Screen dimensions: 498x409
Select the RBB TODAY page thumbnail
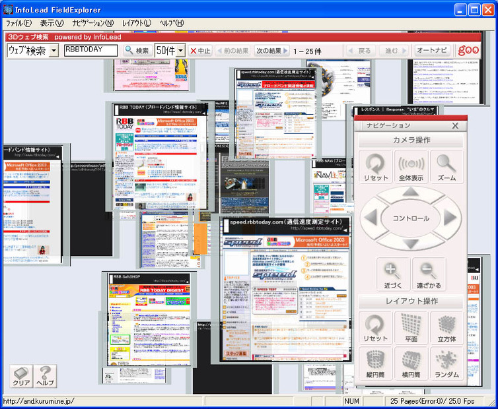coord(160,156)
